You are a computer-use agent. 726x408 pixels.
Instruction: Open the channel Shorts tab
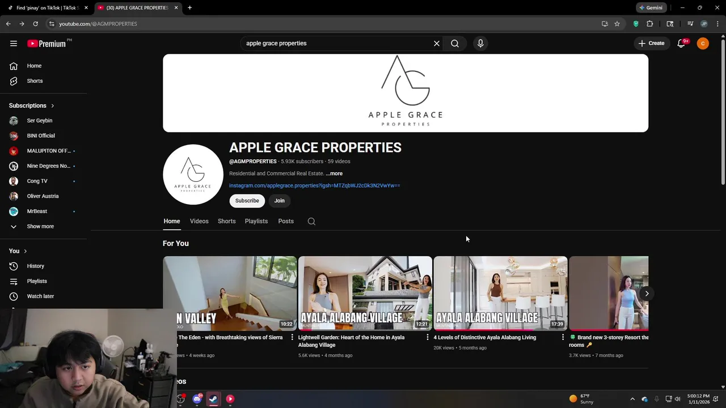pos(226,222)
